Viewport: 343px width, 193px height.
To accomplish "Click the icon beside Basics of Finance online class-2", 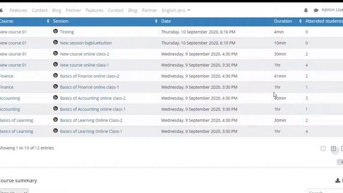I will click(56, 76).
